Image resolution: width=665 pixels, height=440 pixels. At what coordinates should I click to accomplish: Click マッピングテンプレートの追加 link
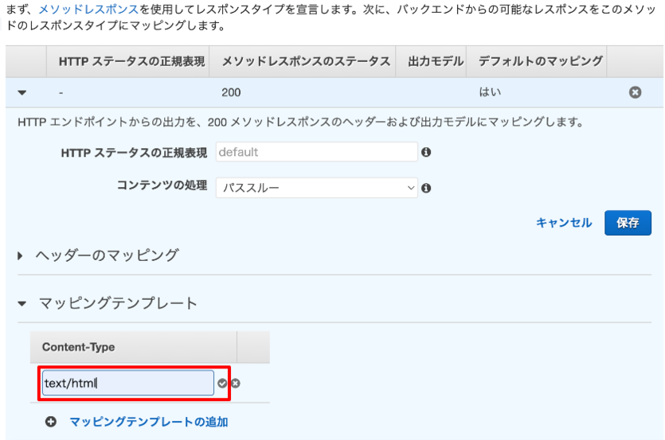[x=149, y=422]
